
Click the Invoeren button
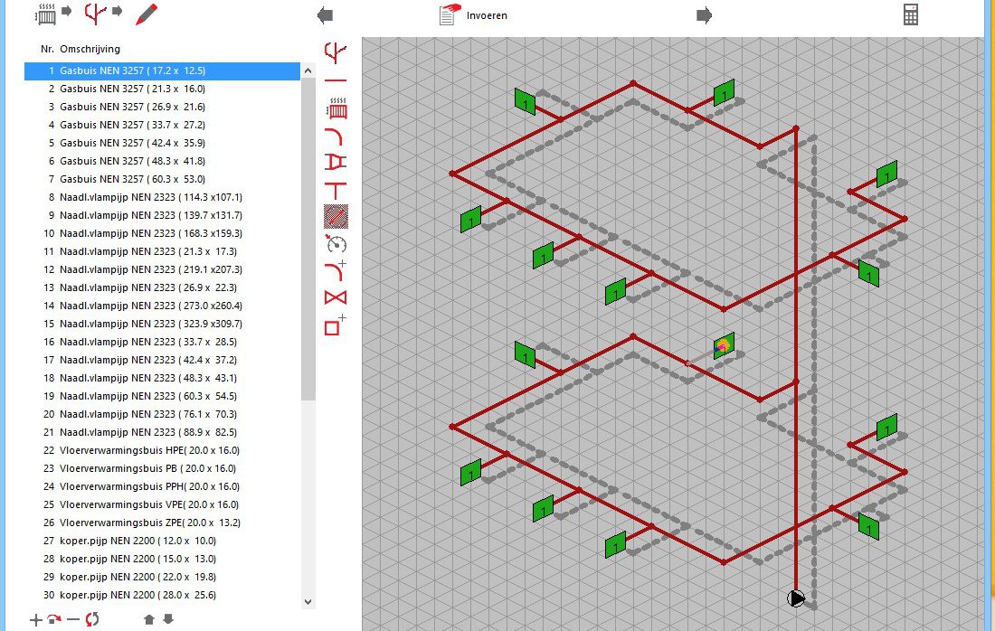[x=473, y=15]
